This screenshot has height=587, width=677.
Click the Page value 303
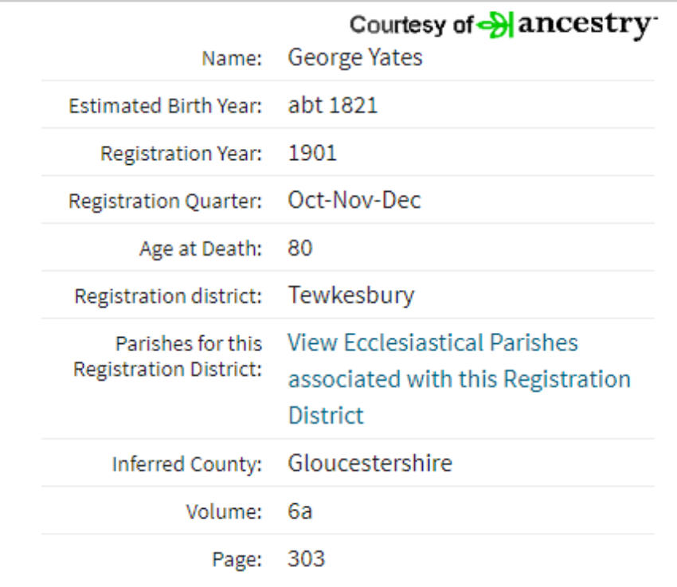306,558
